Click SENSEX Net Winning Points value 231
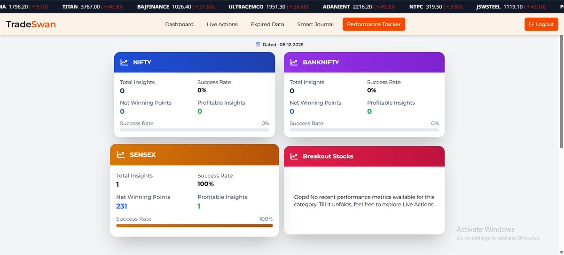Screen dimensions: 564x255 pos(122,206)
